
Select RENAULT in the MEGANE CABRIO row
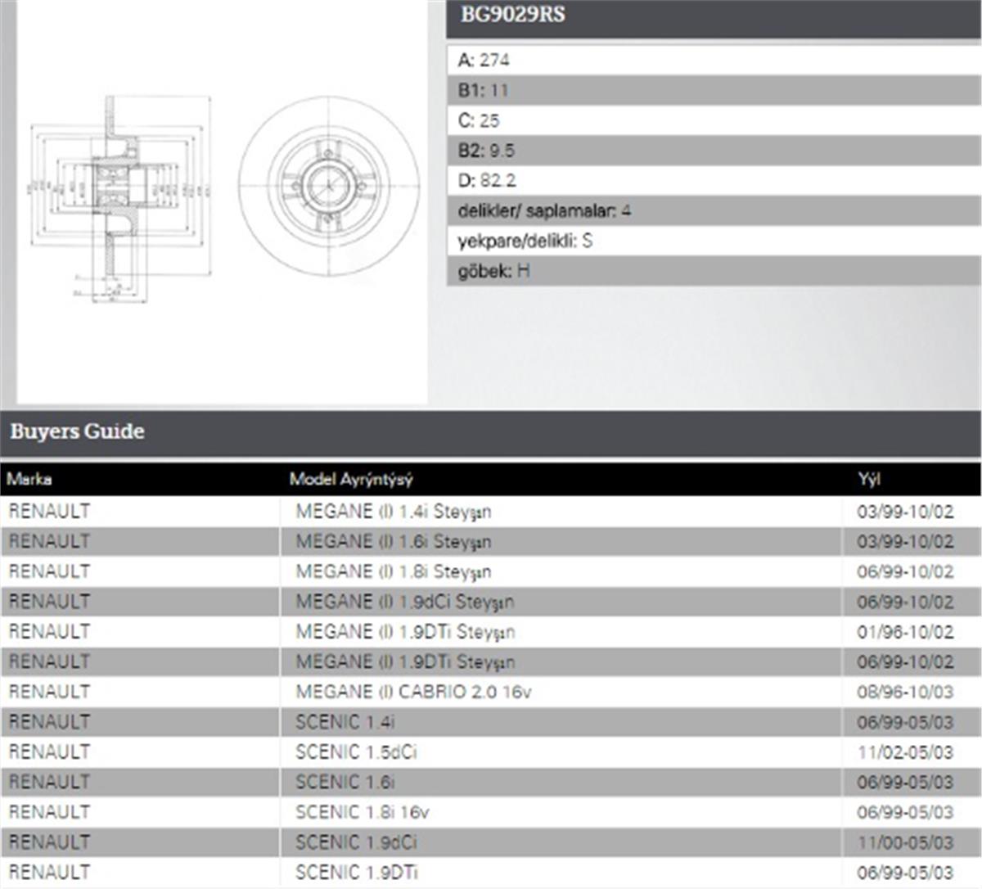point(49,692)
